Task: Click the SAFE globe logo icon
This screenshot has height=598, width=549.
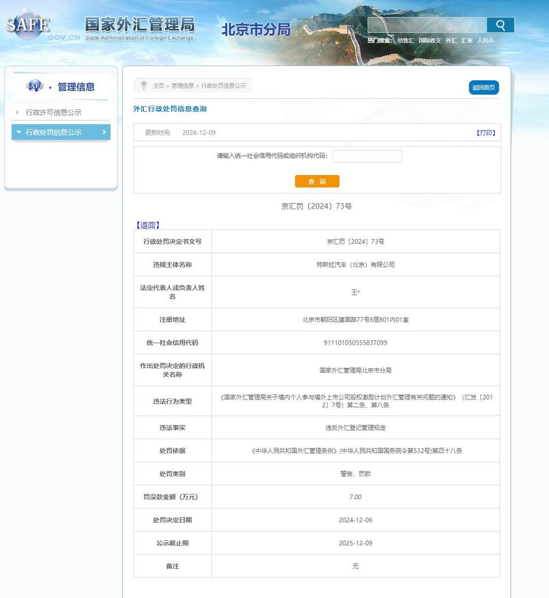Action: point(28,24)
